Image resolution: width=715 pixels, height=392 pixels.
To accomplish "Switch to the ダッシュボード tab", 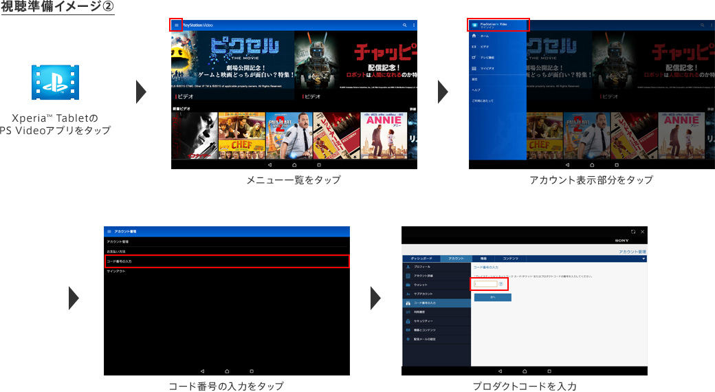I will click(421, 259).
